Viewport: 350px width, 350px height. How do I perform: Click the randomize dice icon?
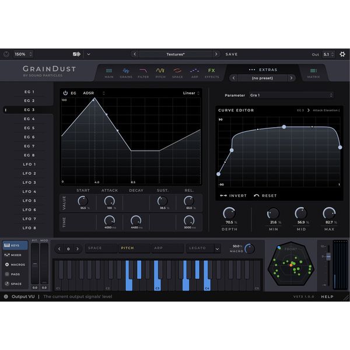(x=76, y=54)
